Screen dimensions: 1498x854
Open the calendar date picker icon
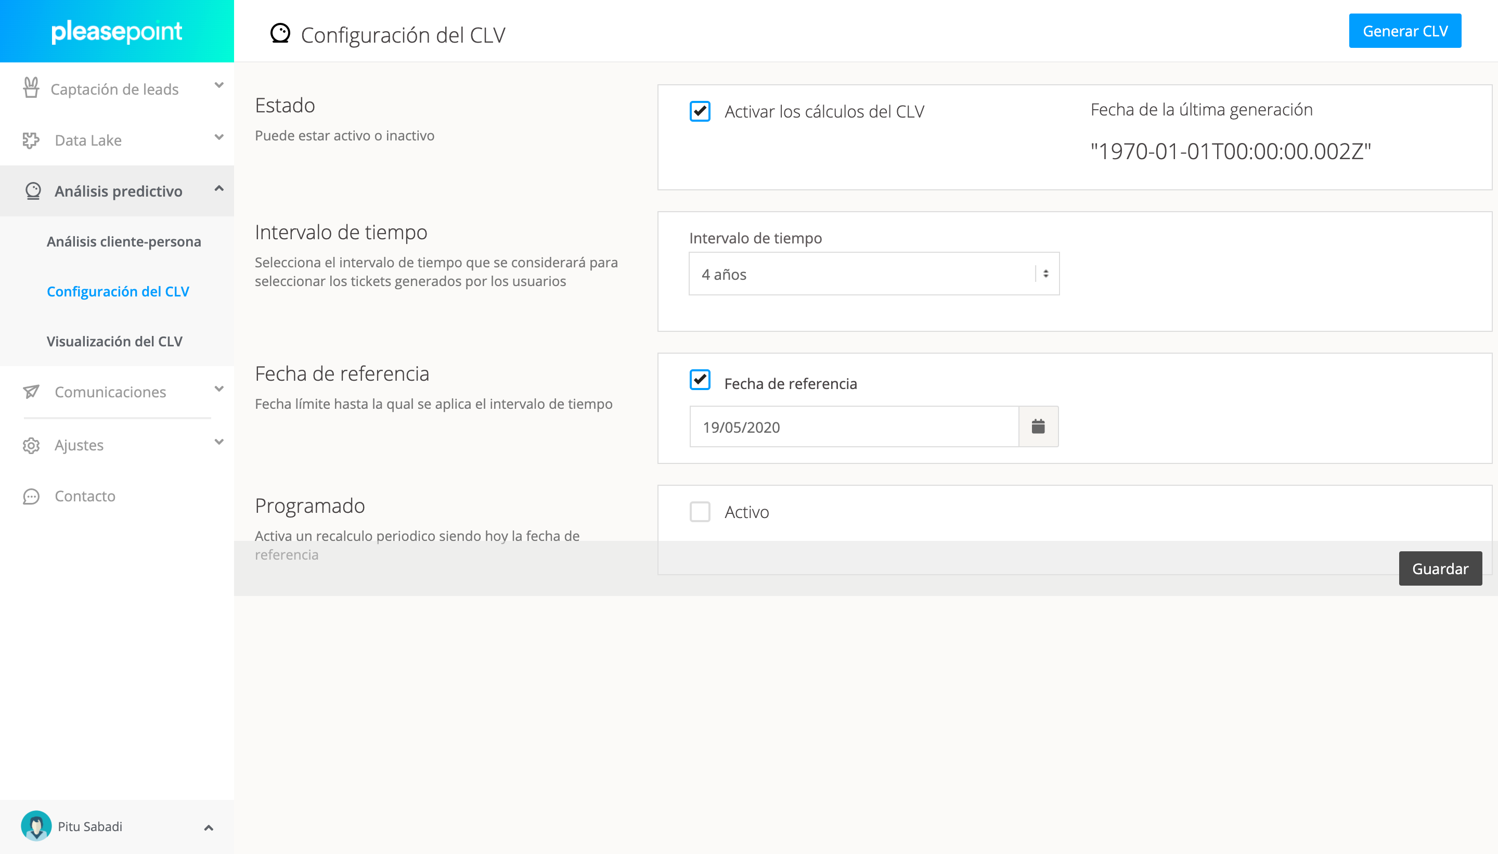[1038, 426]
